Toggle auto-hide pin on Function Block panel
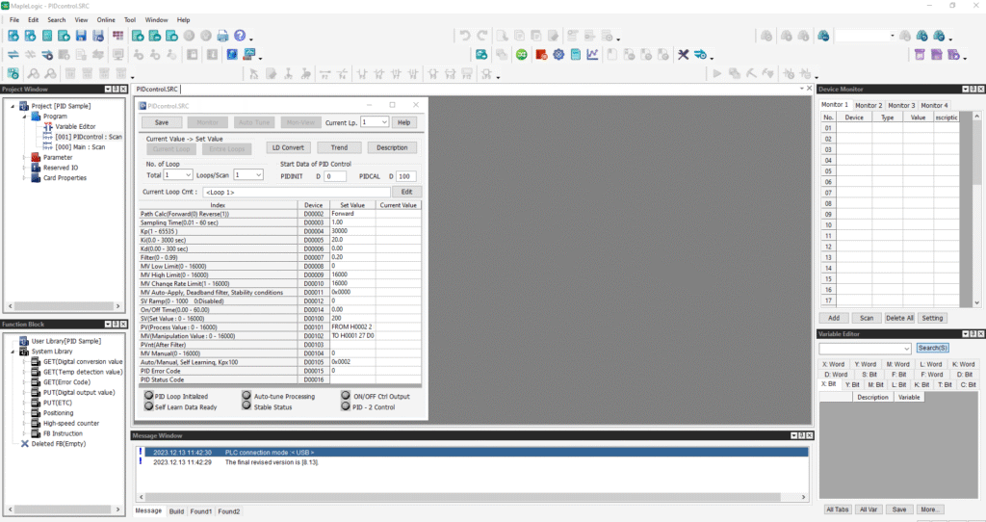 click(x=116, y=325)
